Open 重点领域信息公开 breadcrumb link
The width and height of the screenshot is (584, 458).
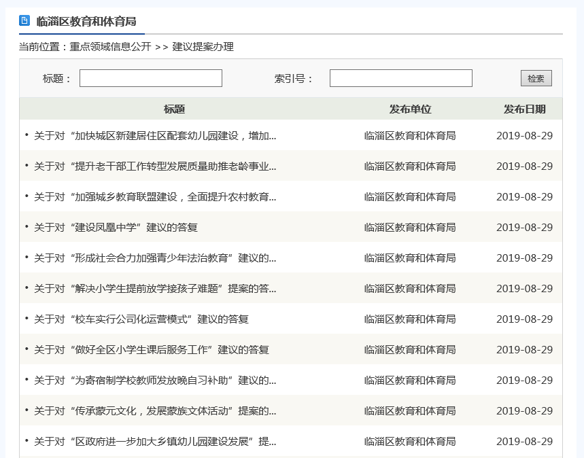tap(110, 47)
